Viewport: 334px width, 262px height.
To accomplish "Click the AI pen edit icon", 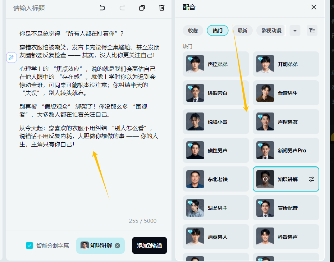I will 12,57.
